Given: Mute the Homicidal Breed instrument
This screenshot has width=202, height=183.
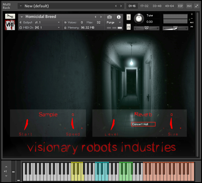Looking at the screenshot, I should click(128, 27).
